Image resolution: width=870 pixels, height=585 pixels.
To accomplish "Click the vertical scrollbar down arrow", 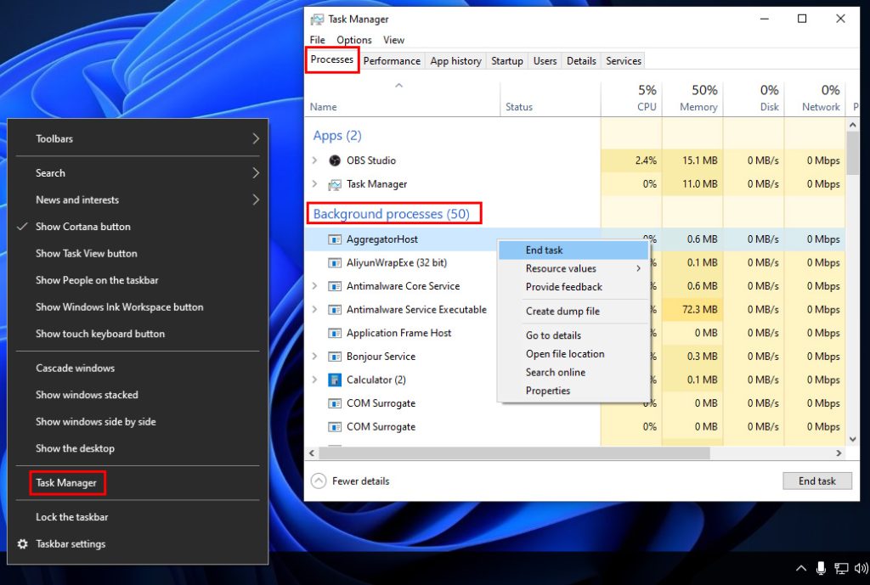I will (x=853, y=439).
